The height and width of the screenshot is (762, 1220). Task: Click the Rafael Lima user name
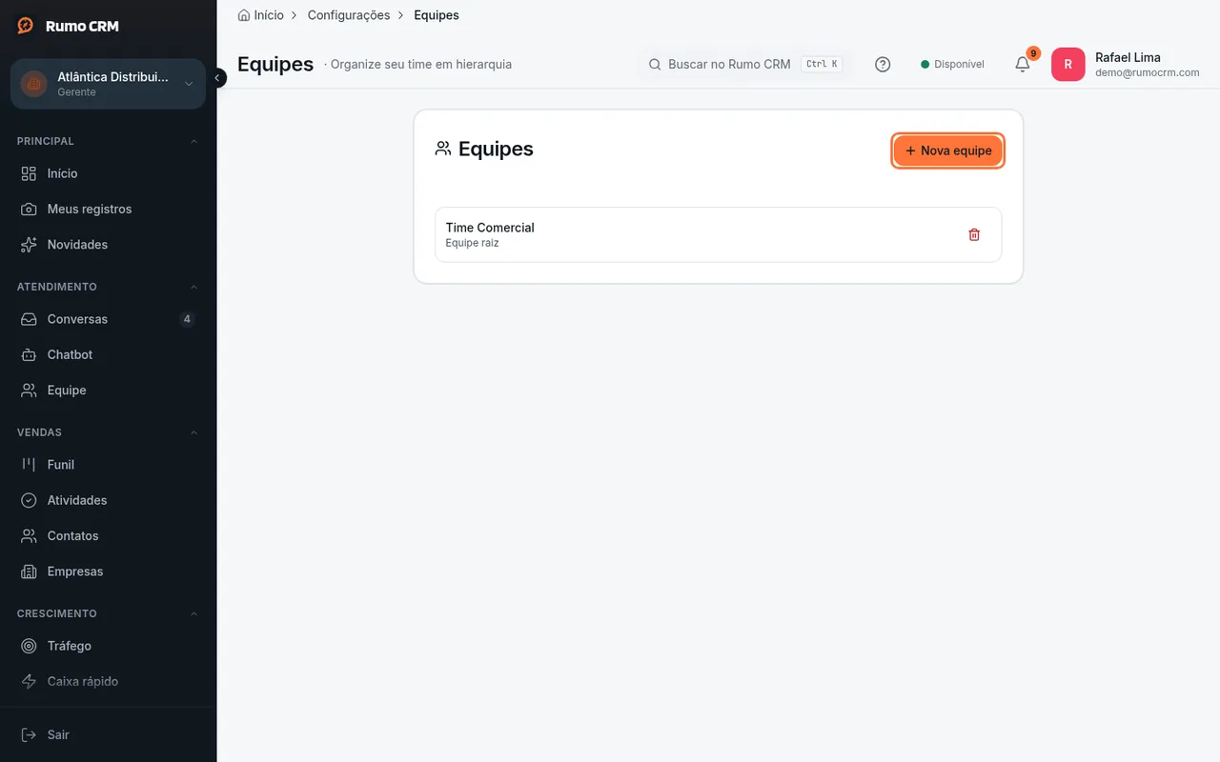pyautogui.click(x=1128, y=57)
